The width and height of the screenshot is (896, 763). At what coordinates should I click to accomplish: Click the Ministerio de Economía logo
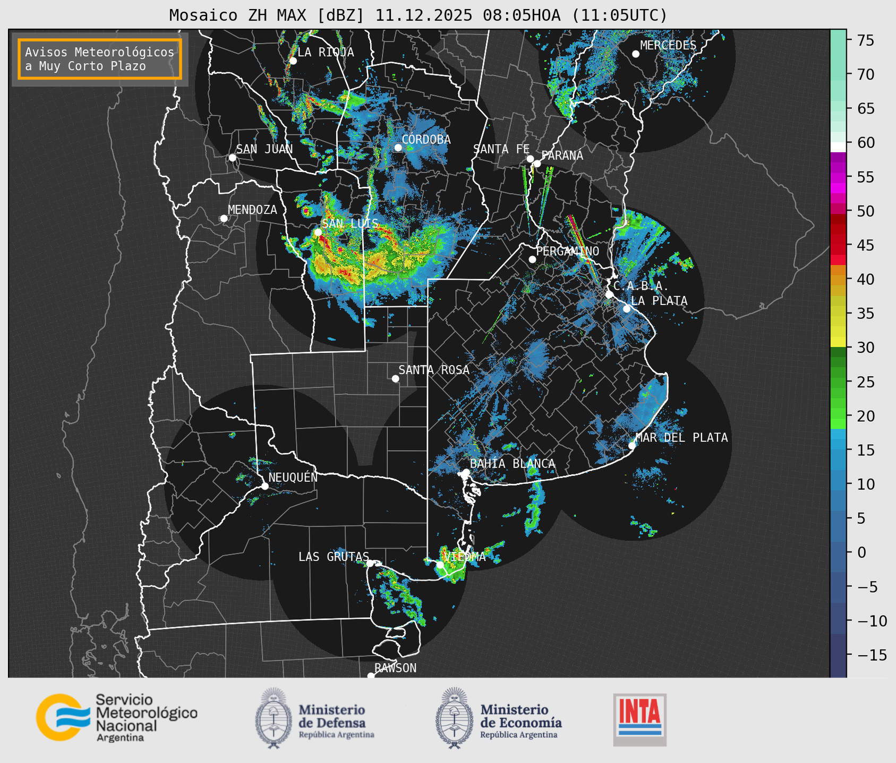pyautogui.click(x=499, y=718)
